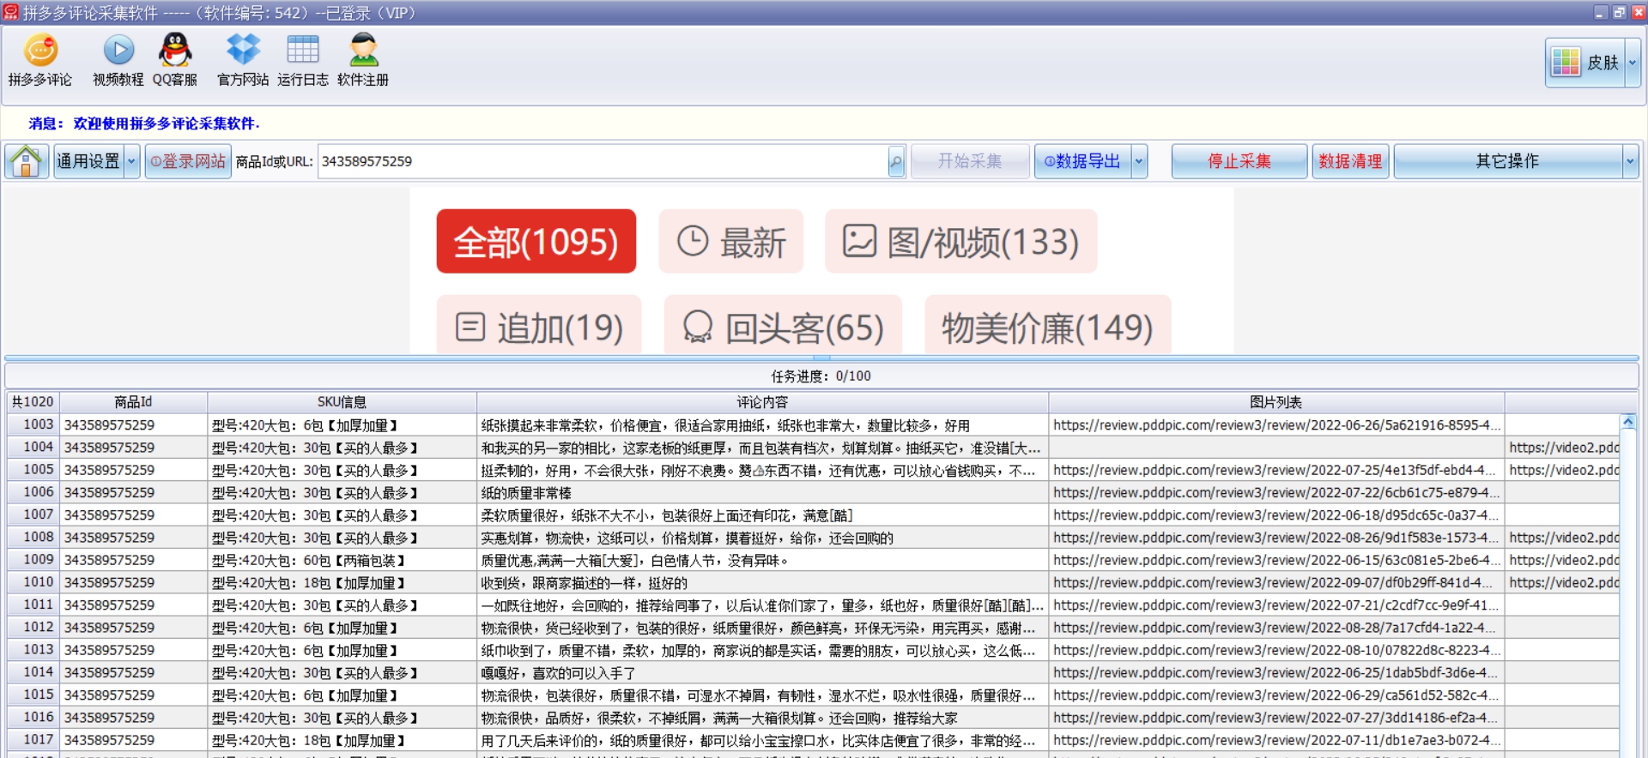Click the 评论内容 column header
The image size is (1648, 758).
[762, 402]
